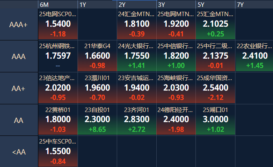The image size is (273, 167).
Task: Open the 25中车SCP0 cell at 1.5500
Action: 58,152
